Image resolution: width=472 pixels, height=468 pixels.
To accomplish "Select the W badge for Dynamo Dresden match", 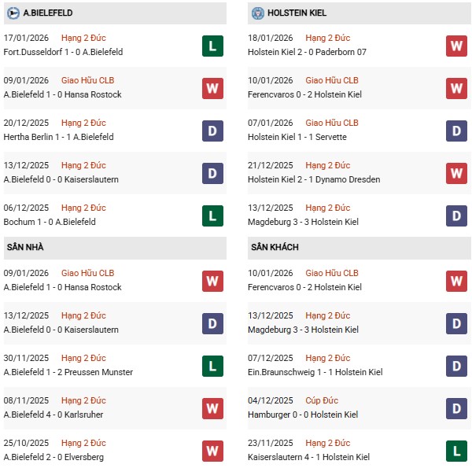I will [456, 173].
